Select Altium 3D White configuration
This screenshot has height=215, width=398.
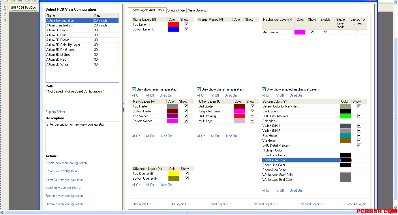pos(82,64)
